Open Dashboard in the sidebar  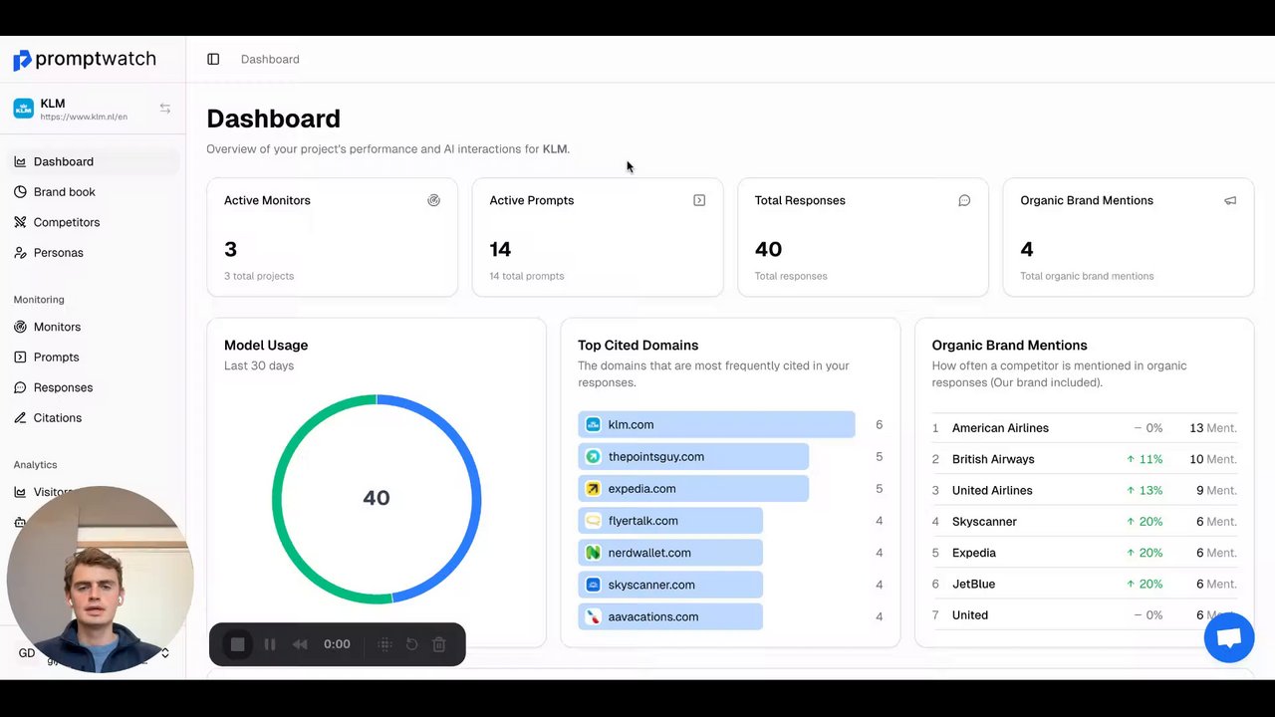coord(93,161)
